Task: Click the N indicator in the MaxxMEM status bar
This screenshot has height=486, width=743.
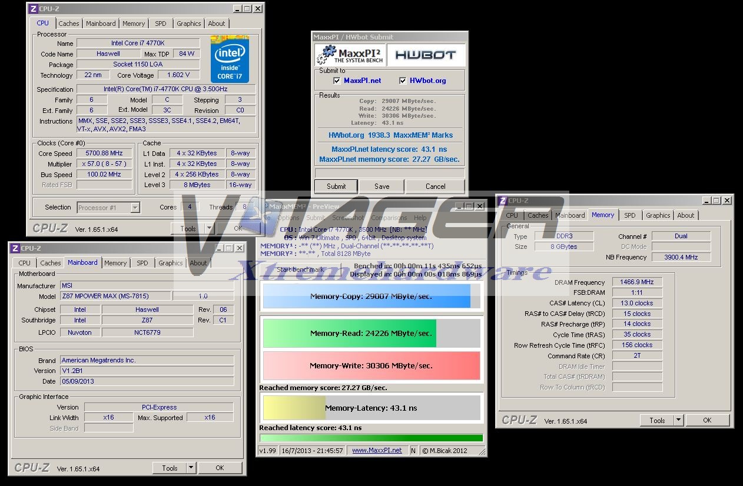Action: click(x=413, y=451)
